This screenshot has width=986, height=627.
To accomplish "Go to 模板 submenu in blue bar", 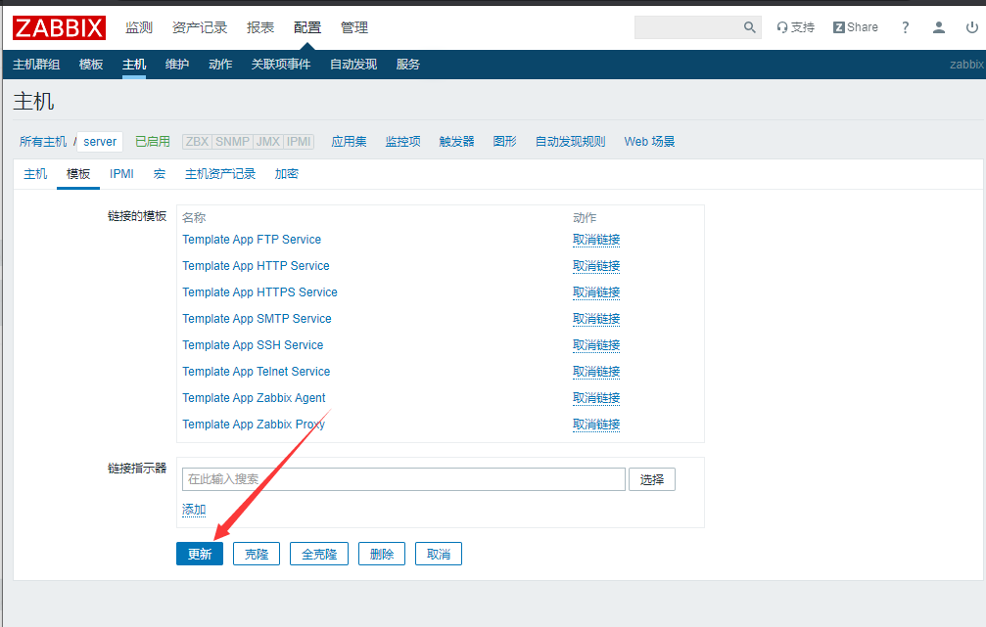I will [91, 65].
